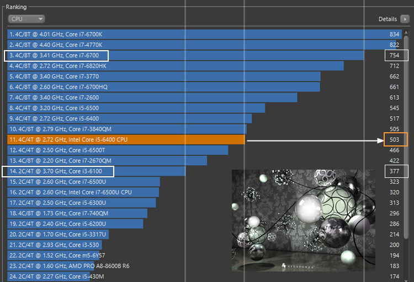The height and width of the screenshot is (282, 414).
Task: Click the score value 517
Action: coord(394,118)
